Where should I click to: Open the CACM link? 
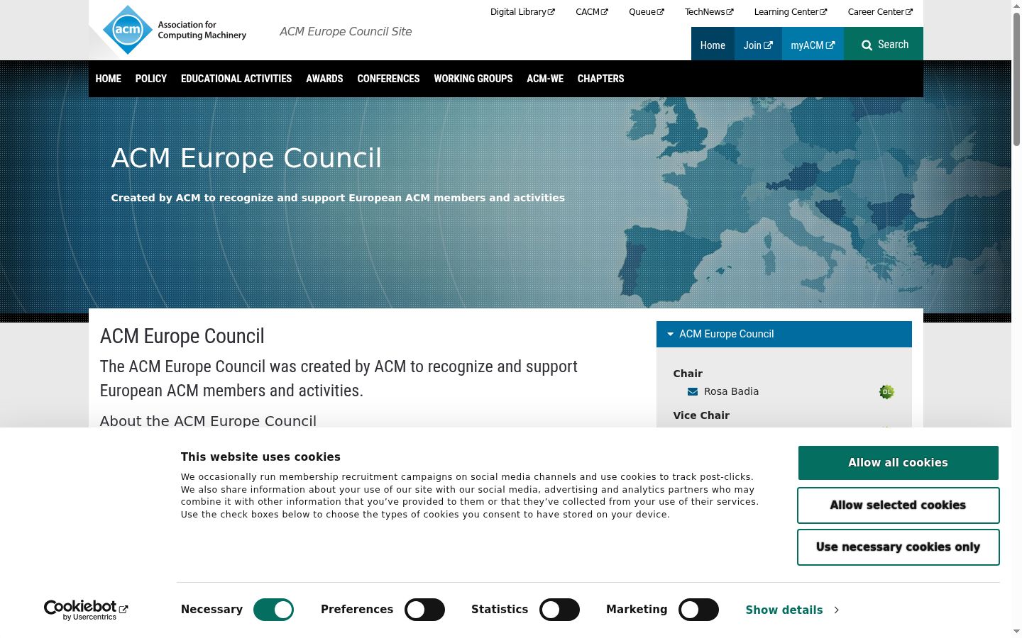point(592,12)
